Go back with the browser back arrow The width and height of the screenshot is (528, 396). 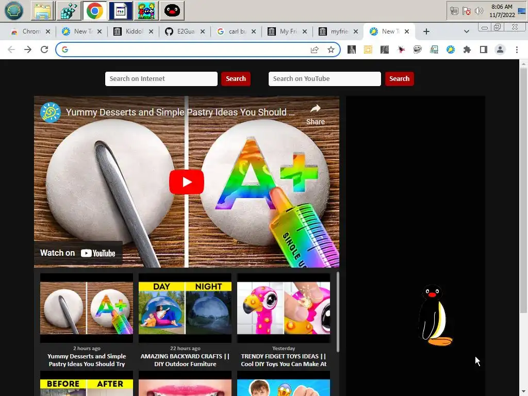pyautogui.click(x=11, y=50)
